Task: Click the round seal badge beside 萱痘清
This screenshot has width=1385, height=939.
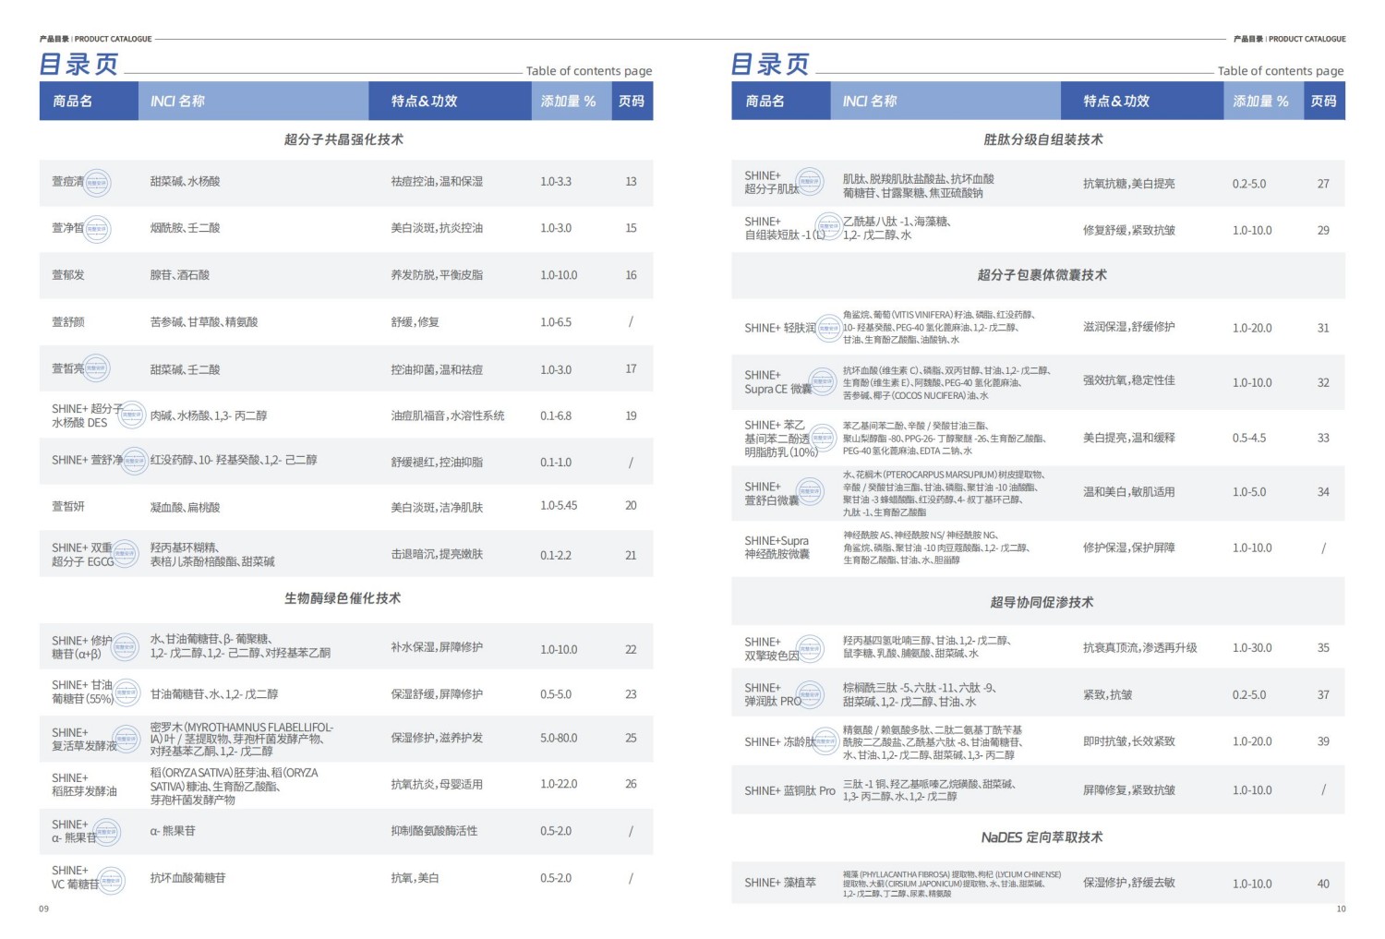Action: 97,183
